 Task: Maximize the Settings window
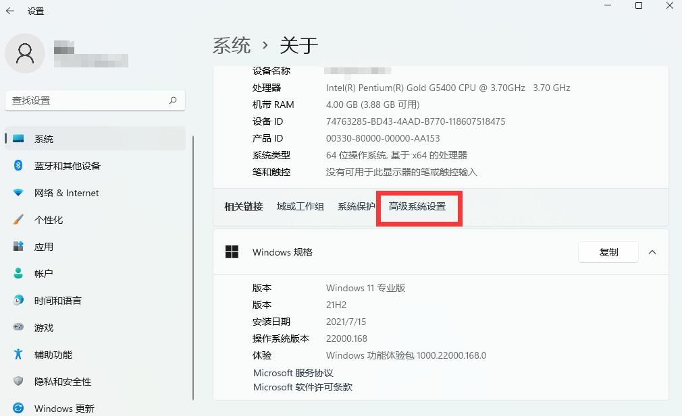pos(639,5)
